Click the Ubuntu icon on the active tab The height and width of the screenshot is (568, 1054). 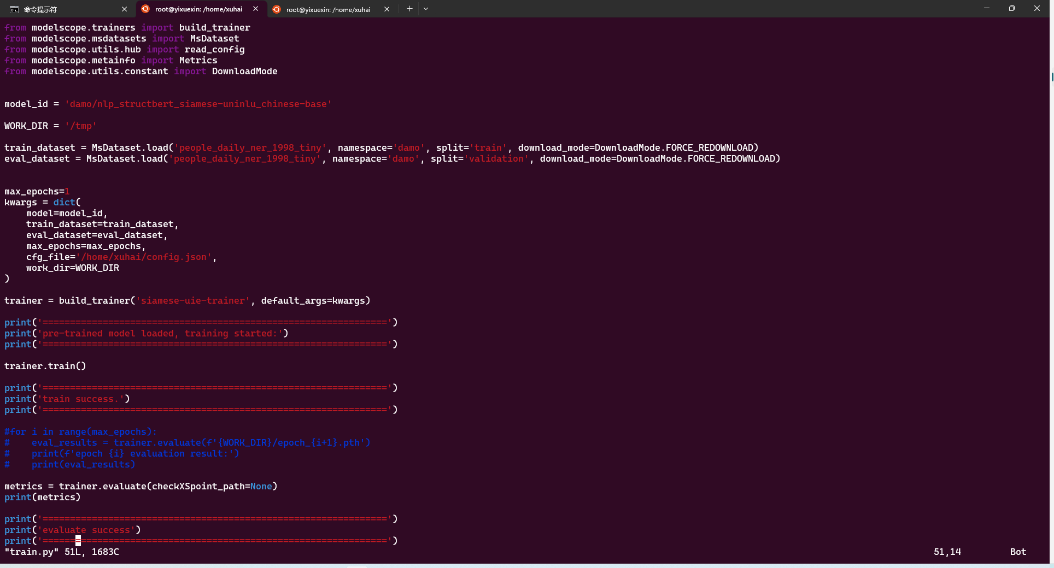[145, 9]
